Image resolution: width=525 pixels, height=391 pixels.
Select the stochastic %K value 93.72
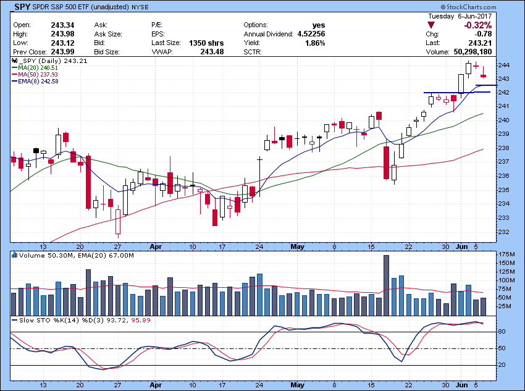click(116, 321)
